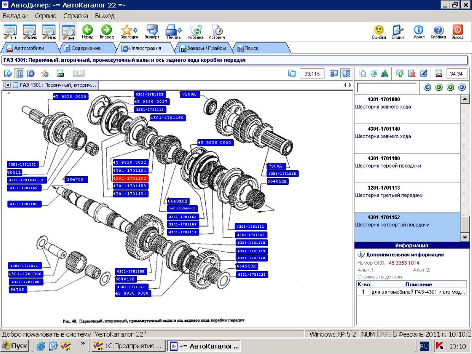472x354 pixels.
Task: Select part 4301-1701108 Шестерня первой передачи
Action: [x=407, y=168]
